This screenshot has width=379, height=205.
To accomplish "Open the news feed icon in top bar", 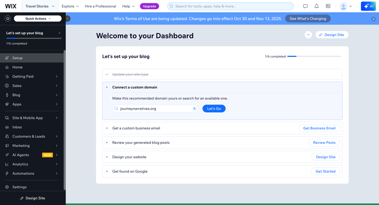I will point(328,6).
